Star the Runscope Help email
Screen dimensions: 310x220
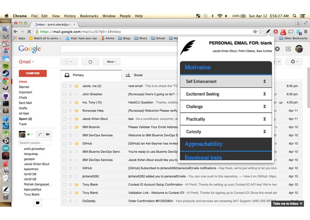click(x=70, y=111)
